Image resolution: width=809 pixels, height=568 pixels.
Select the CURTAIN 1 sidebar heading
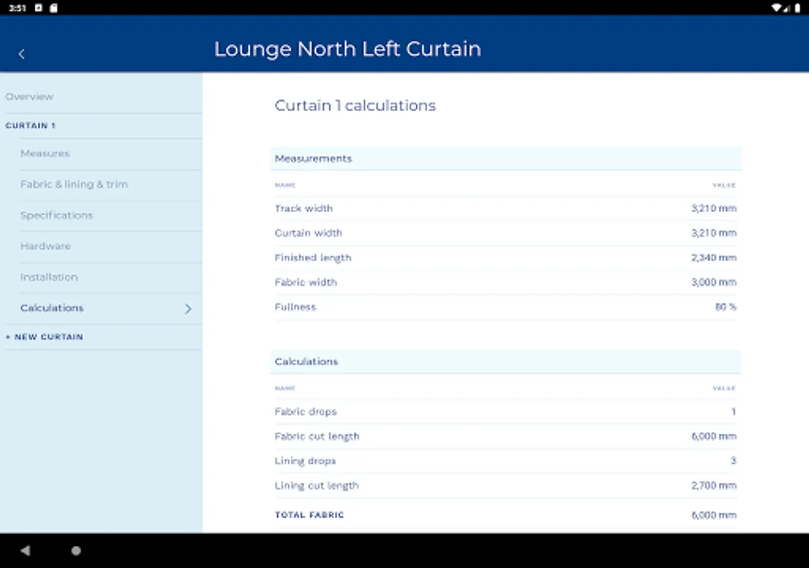(x=30, y=126)
